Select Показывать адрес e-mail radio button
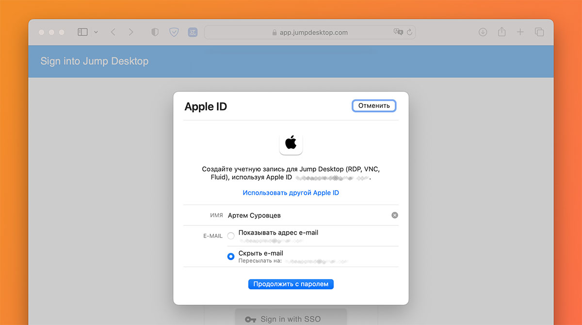Screen dimensions: 582x325 click(x=231, y=236)
